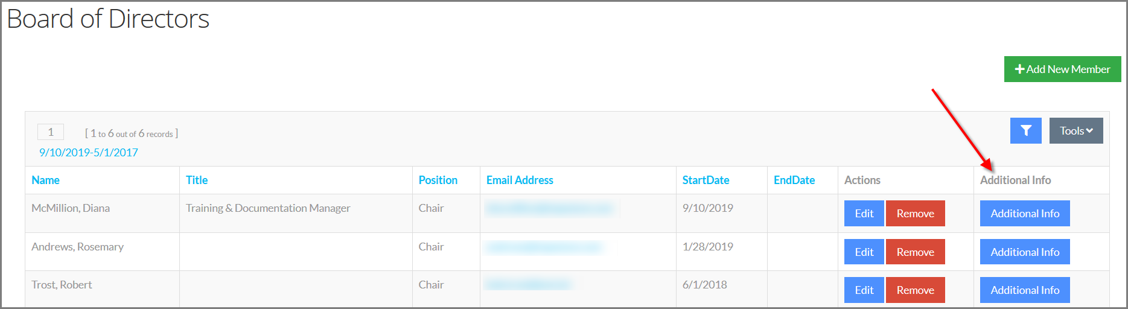Expand the Tools dropdown
The height and width of the screenshot is (309, 1128).
coord(1076,130)
